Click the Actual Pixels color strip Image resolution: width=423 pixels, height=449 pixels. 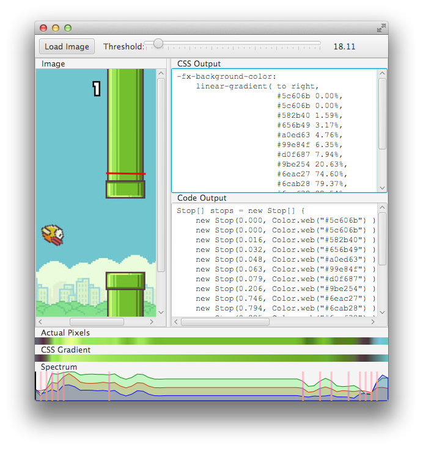pyautogui.click(x=211, y=341)
